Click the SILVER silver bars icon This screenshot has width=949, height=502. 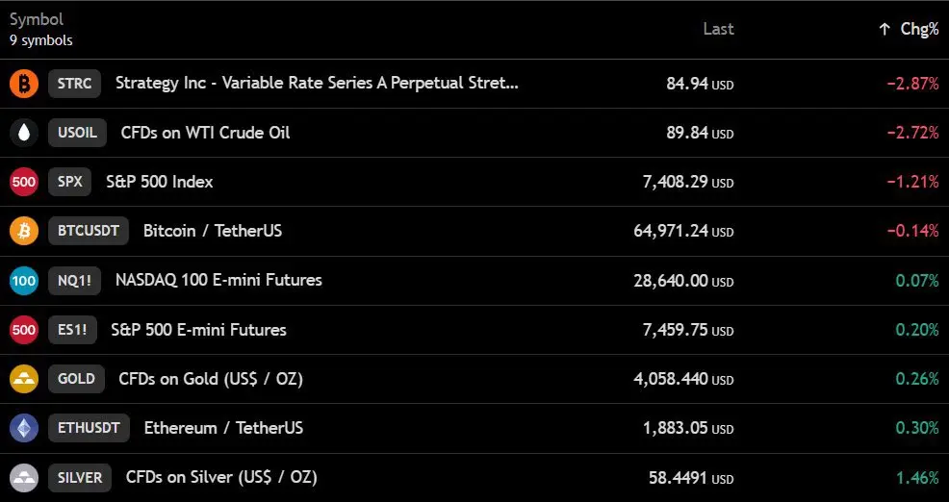[24, 478]
